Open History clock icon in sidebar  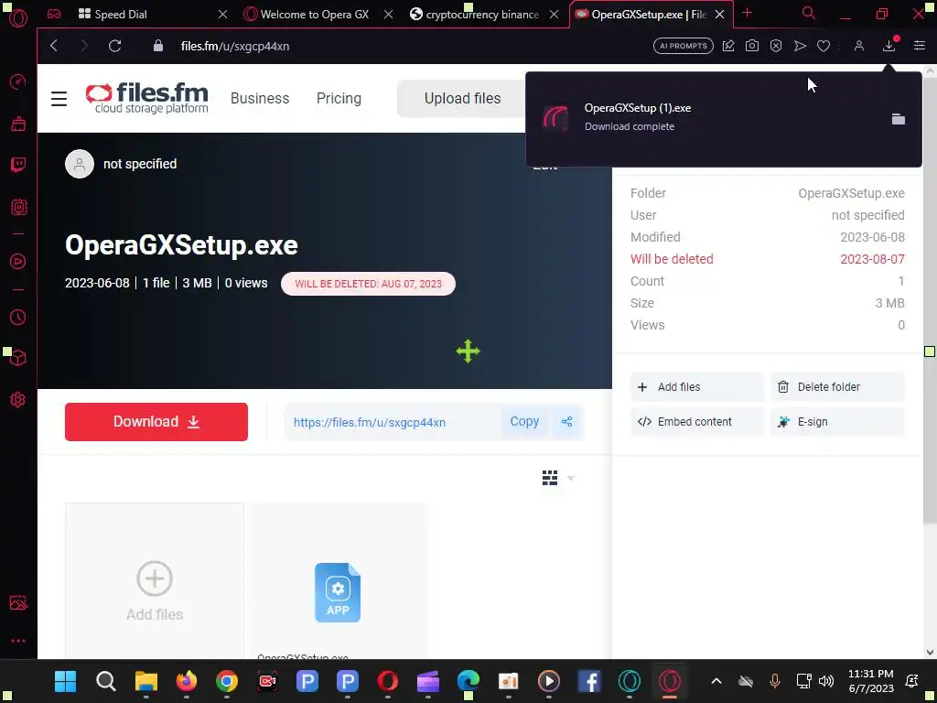pos(18,317)
